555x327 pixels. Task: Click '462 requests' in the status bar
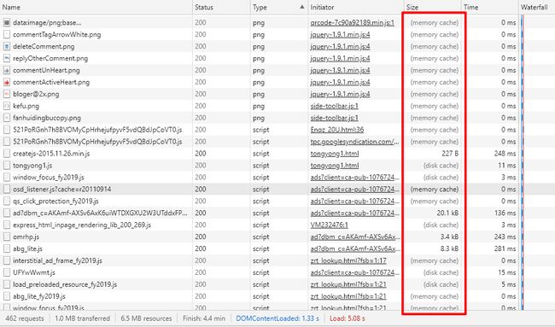pos(25,318)
